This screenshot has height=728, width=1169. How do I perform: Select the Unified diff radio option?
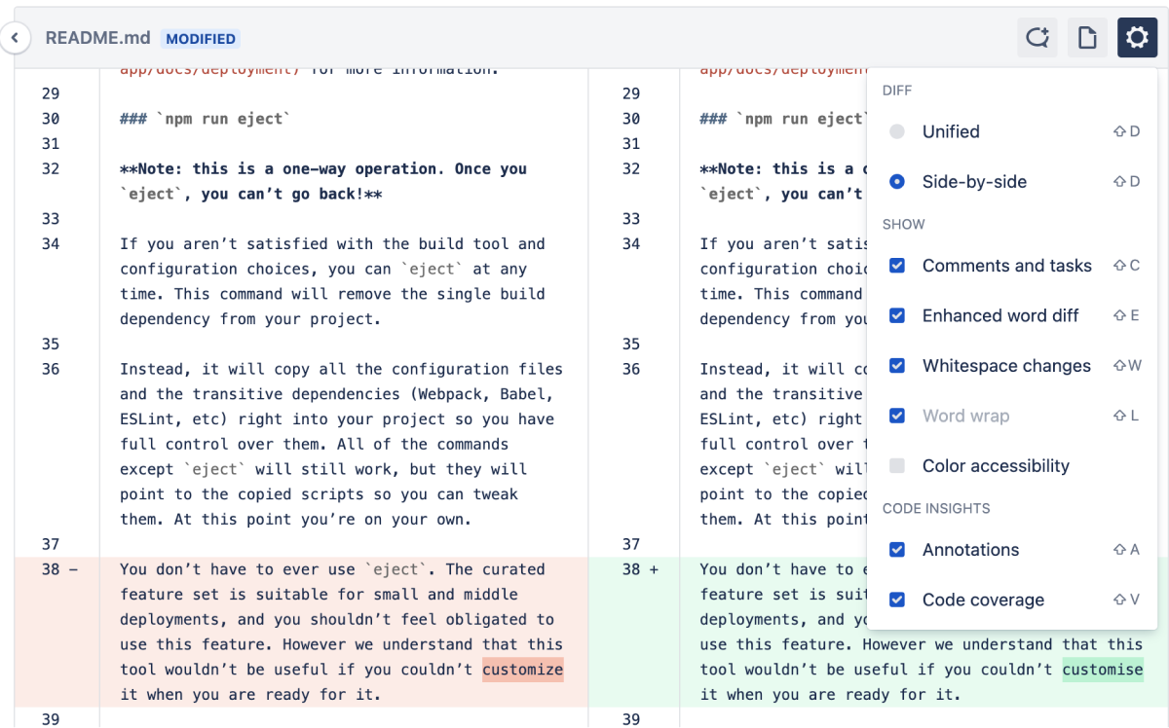897,131
